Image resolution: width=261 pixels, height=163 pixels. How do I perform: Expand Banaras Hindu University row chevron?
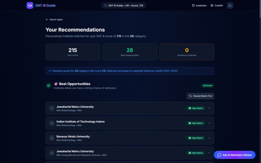[209, 138]
